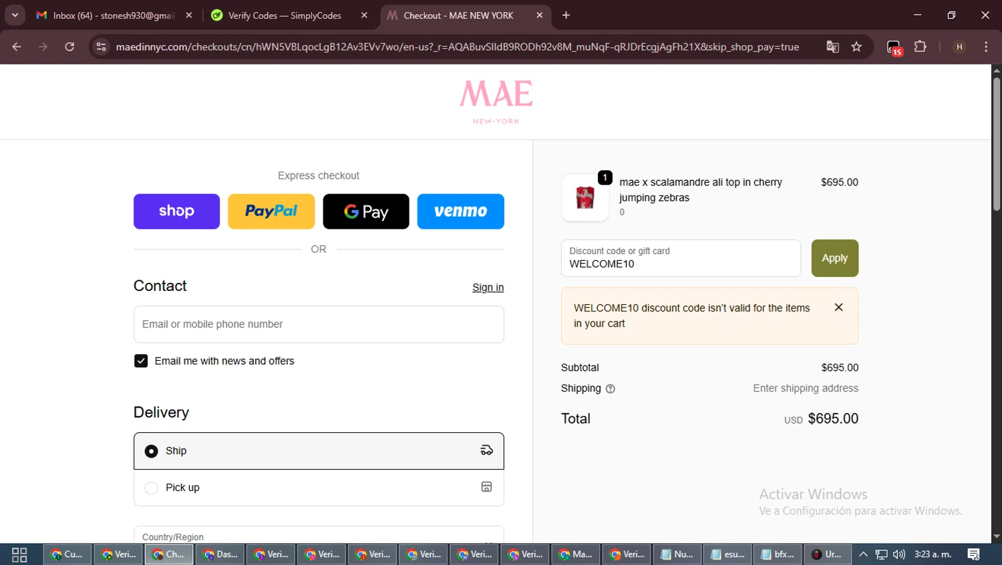Close the SimplyCodes tab
1002x565 pixels.
(x=364, y=15)
